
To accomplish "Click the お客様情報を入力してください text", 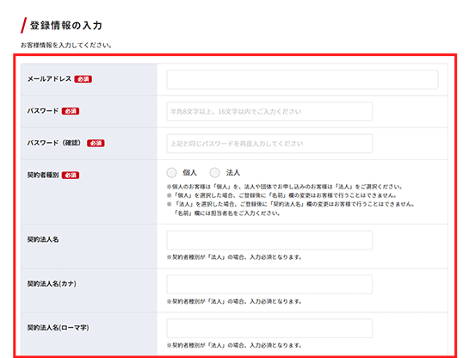I will 66,46.
